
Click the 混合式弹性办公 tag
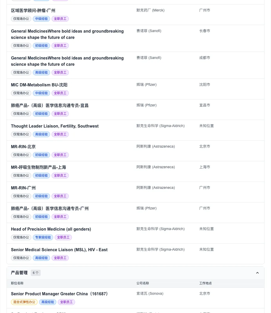point(24,302)
